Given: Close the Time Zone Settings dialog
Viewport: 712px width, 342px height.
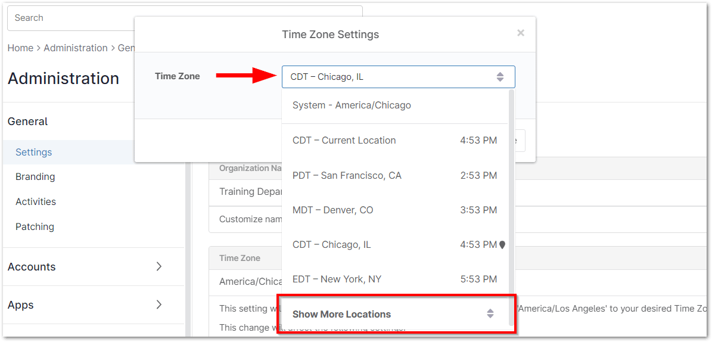Looking at the screenshot, I should (x=521, y=33).
